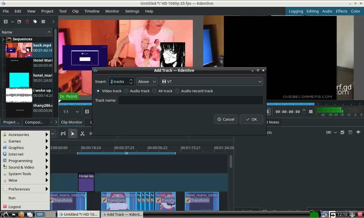Switch to the Compositions tab
The image size is (364, 218).
pos(34,122)
